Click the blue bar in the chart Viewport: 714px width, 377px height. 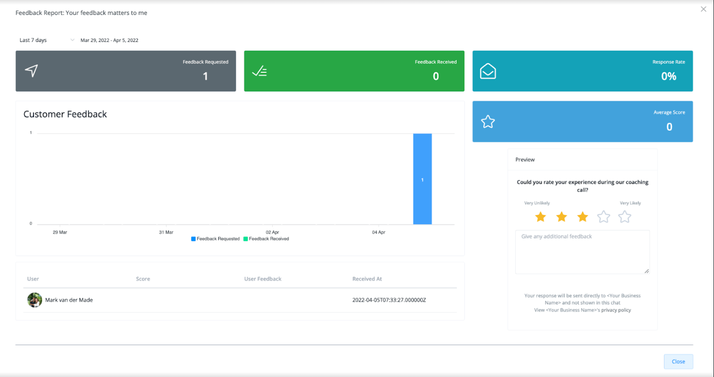coord(422,179)
